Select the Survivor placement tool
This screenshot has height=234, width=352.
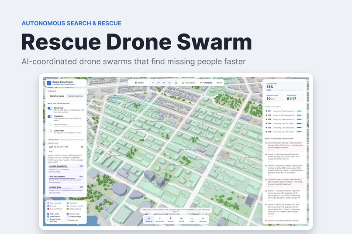coord(170,220)
